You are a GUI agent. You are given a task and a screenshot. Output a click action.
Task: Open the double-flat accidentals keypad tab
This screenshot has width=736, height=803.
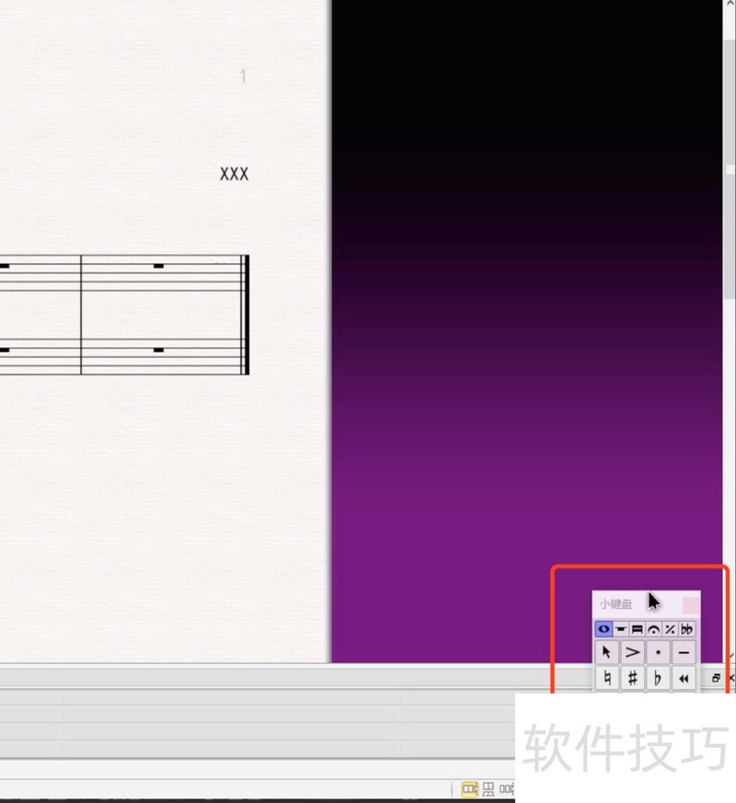(686, 629)
